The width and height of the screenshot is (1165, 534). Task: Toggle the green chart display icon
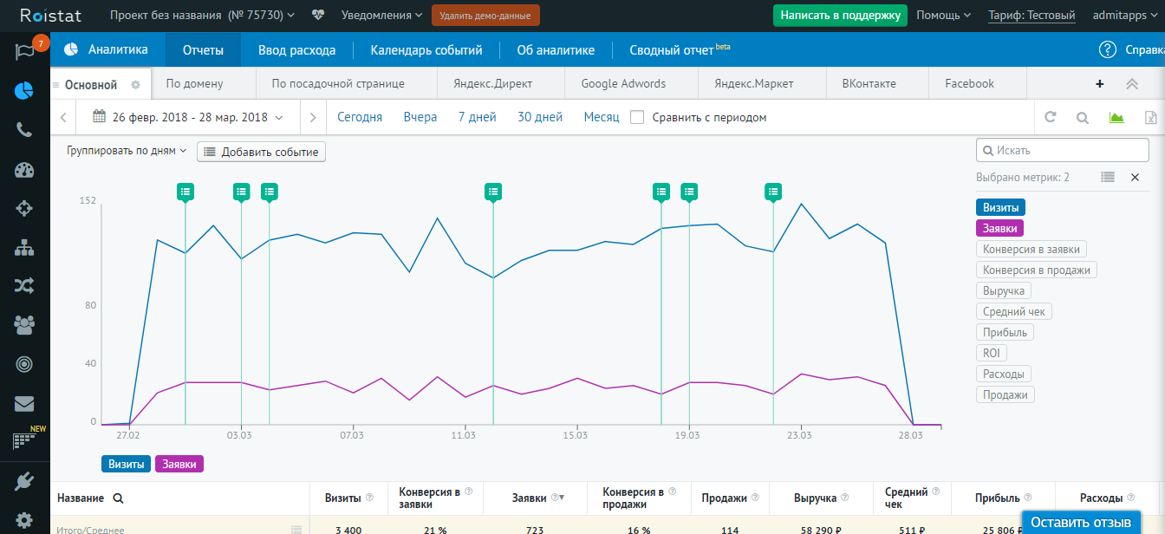(x=1116, y=117)
